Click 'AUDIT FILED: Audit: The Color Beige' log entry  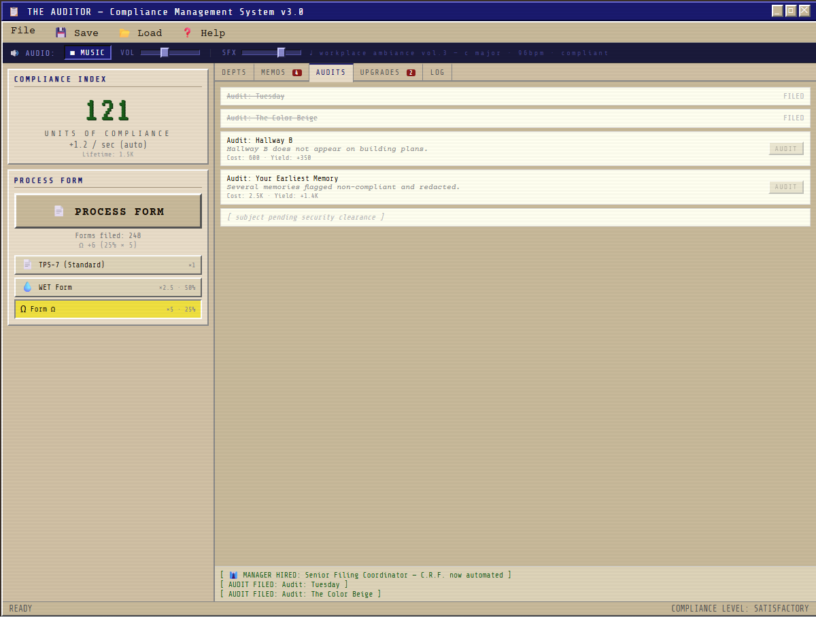click(x=301, y=595)
